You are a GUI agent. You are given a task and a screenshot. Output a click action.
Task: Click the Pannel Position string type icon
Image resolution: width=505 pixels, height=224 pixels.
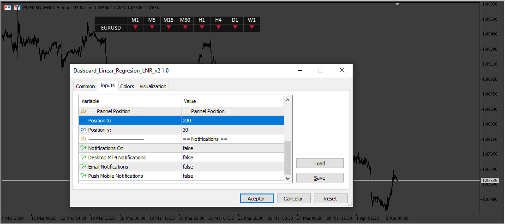click(83, 111)
